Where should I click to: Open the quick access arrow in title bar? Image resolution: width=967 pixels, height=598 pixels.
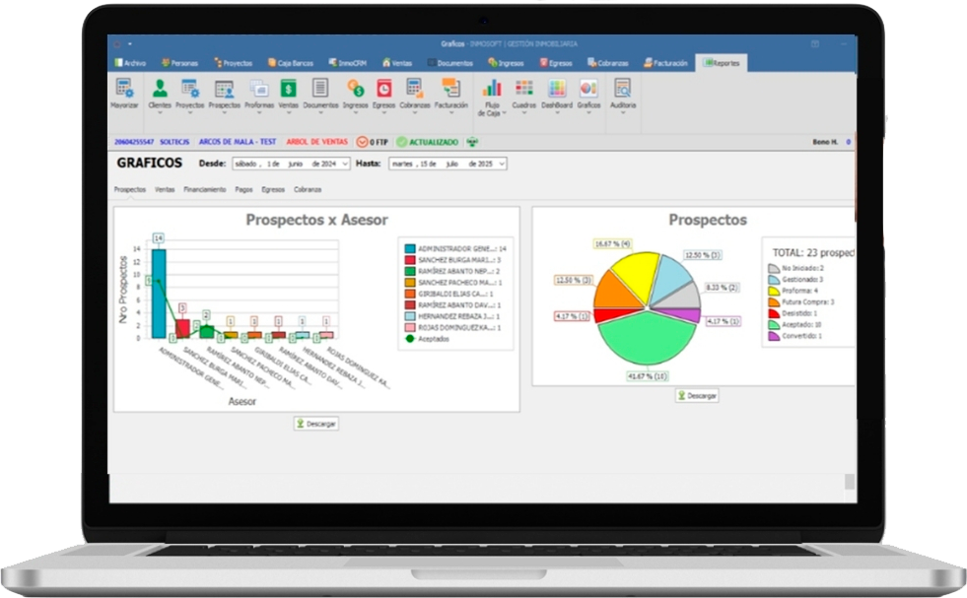pos(130,43)
